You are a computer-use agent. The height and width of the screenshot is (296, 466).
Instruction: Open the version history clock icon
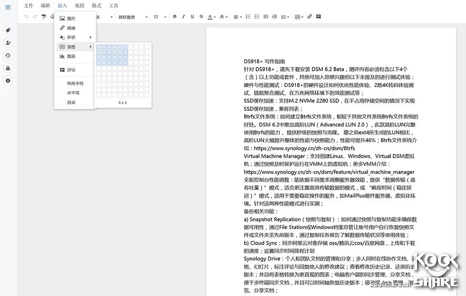coord(8,56)
